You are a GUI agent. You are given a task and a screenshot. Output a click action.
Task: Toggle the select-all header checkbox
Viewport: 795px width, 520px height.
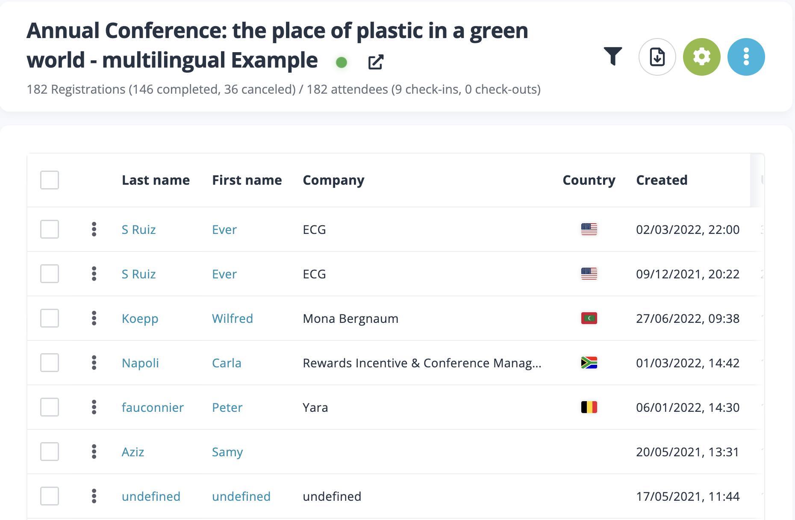click(x=50, y=180)
